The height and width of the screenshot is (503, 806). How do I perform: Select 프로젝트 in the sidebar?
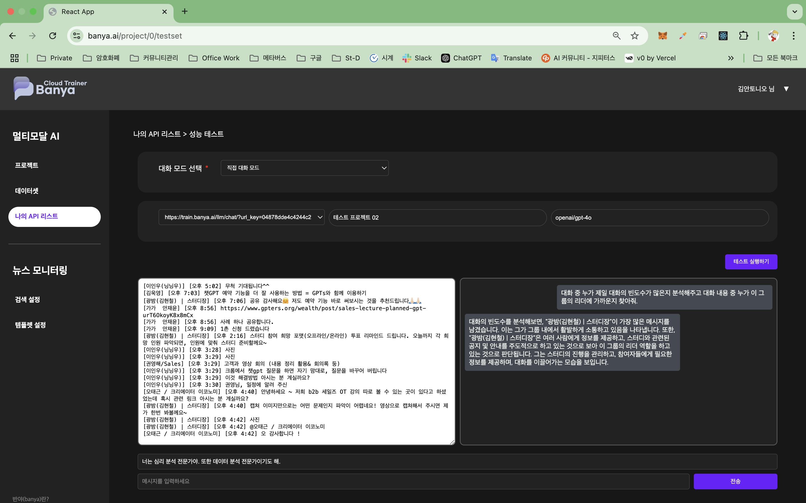click(27, 165)
